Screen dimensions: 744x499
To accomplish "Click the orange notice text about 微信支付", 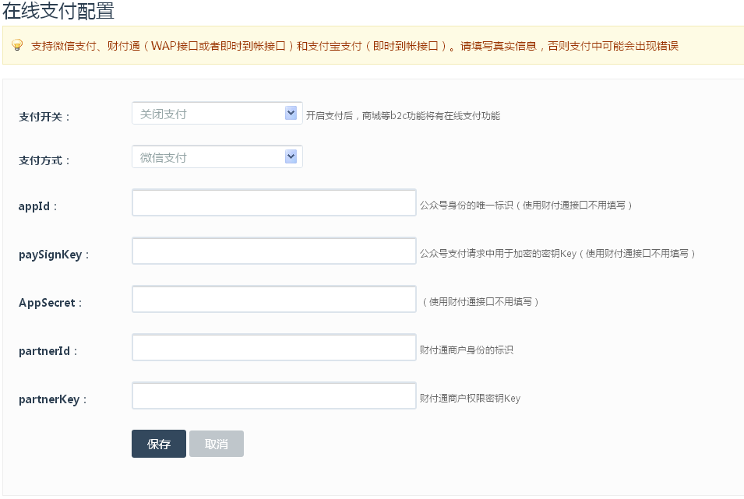I will click(x=354, y=46).
